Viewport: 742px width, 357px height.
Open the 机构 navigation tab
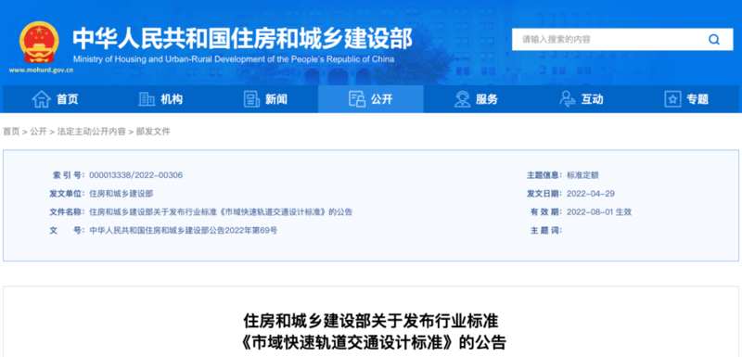pos(160,99)
